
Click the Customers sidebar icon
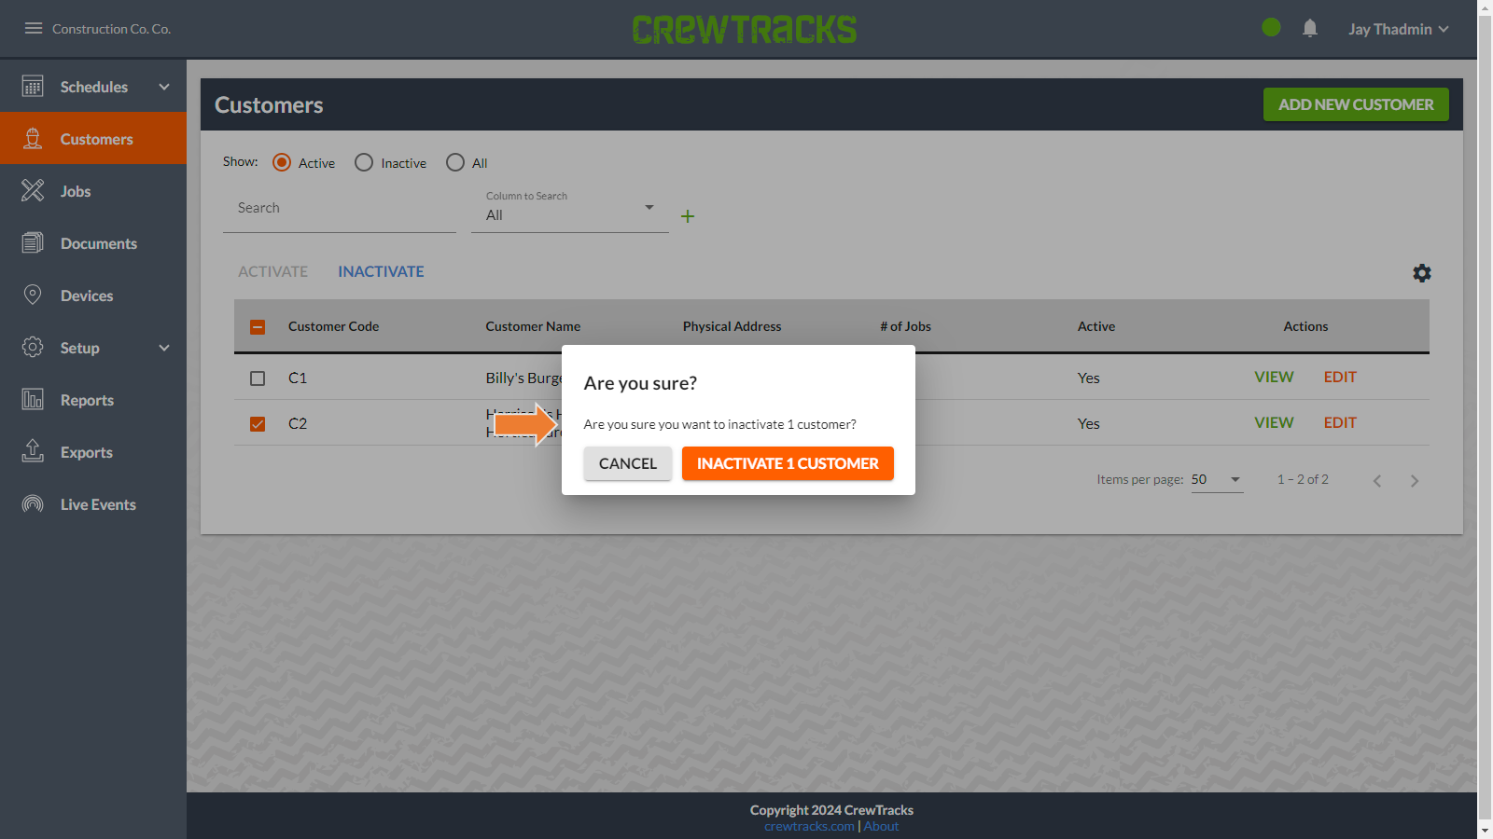click(x=33, y=139)
